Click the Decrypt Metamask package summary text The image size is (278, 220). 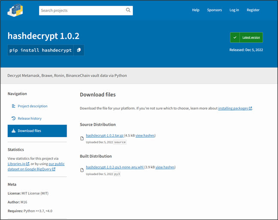click(x=67, y=76)
